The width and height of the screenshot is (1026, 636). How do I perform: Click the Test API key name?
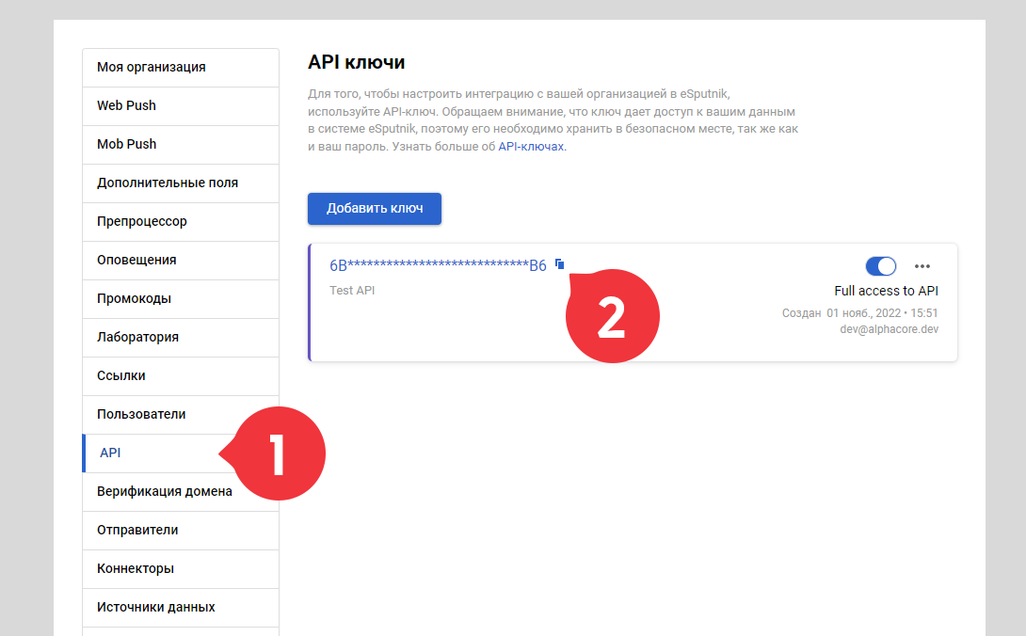click(x=352, y=291)
